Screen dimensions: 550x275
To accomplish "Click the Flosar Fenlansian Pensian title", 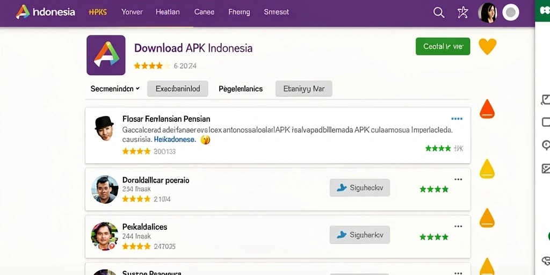I will coord(167,119).
